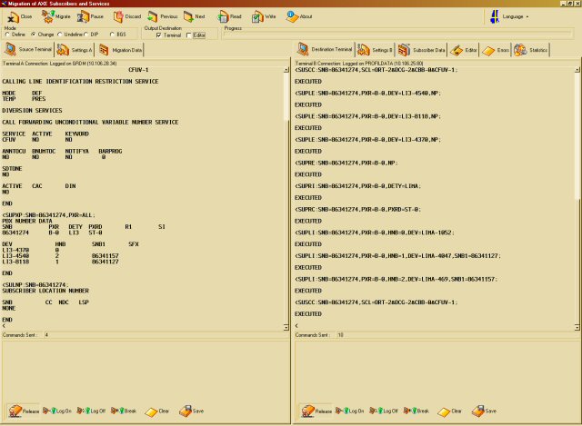
Task: Select the Undefine mode radio button
Action: pos(59,35)
